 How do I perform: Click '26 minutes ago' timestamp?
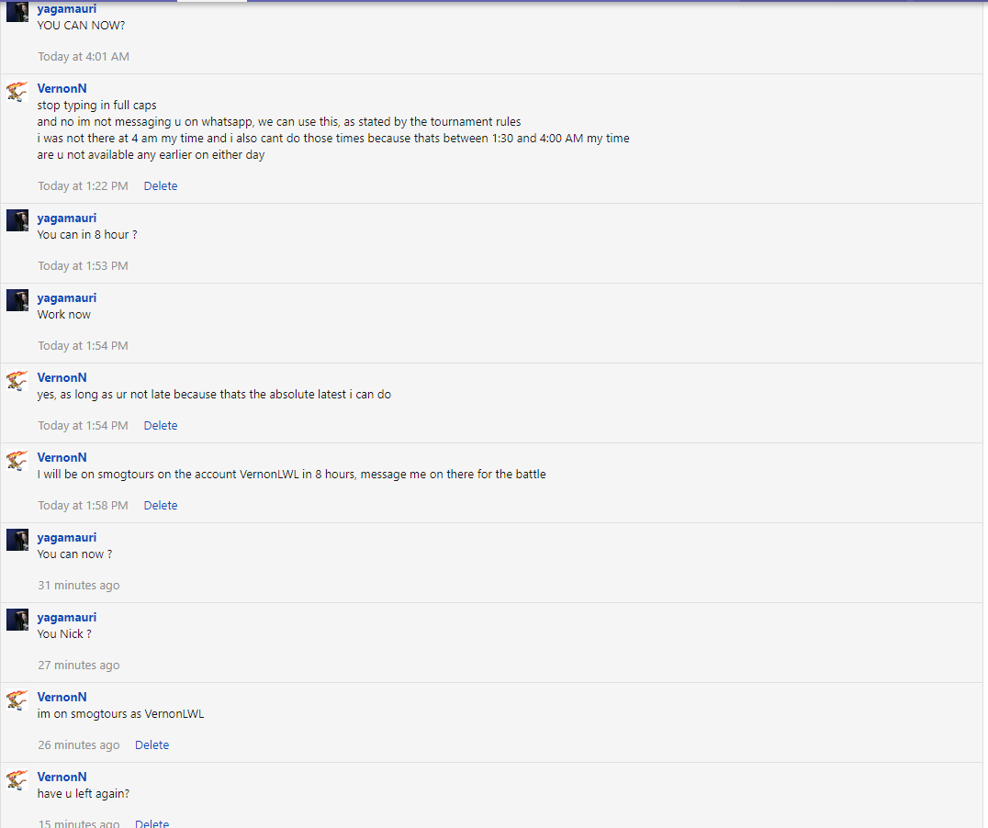79,744
